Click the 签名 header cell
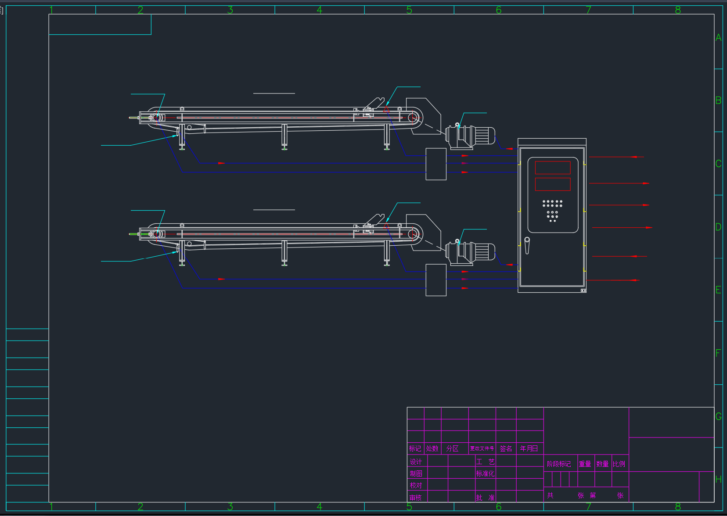 [x=506, y=448]
